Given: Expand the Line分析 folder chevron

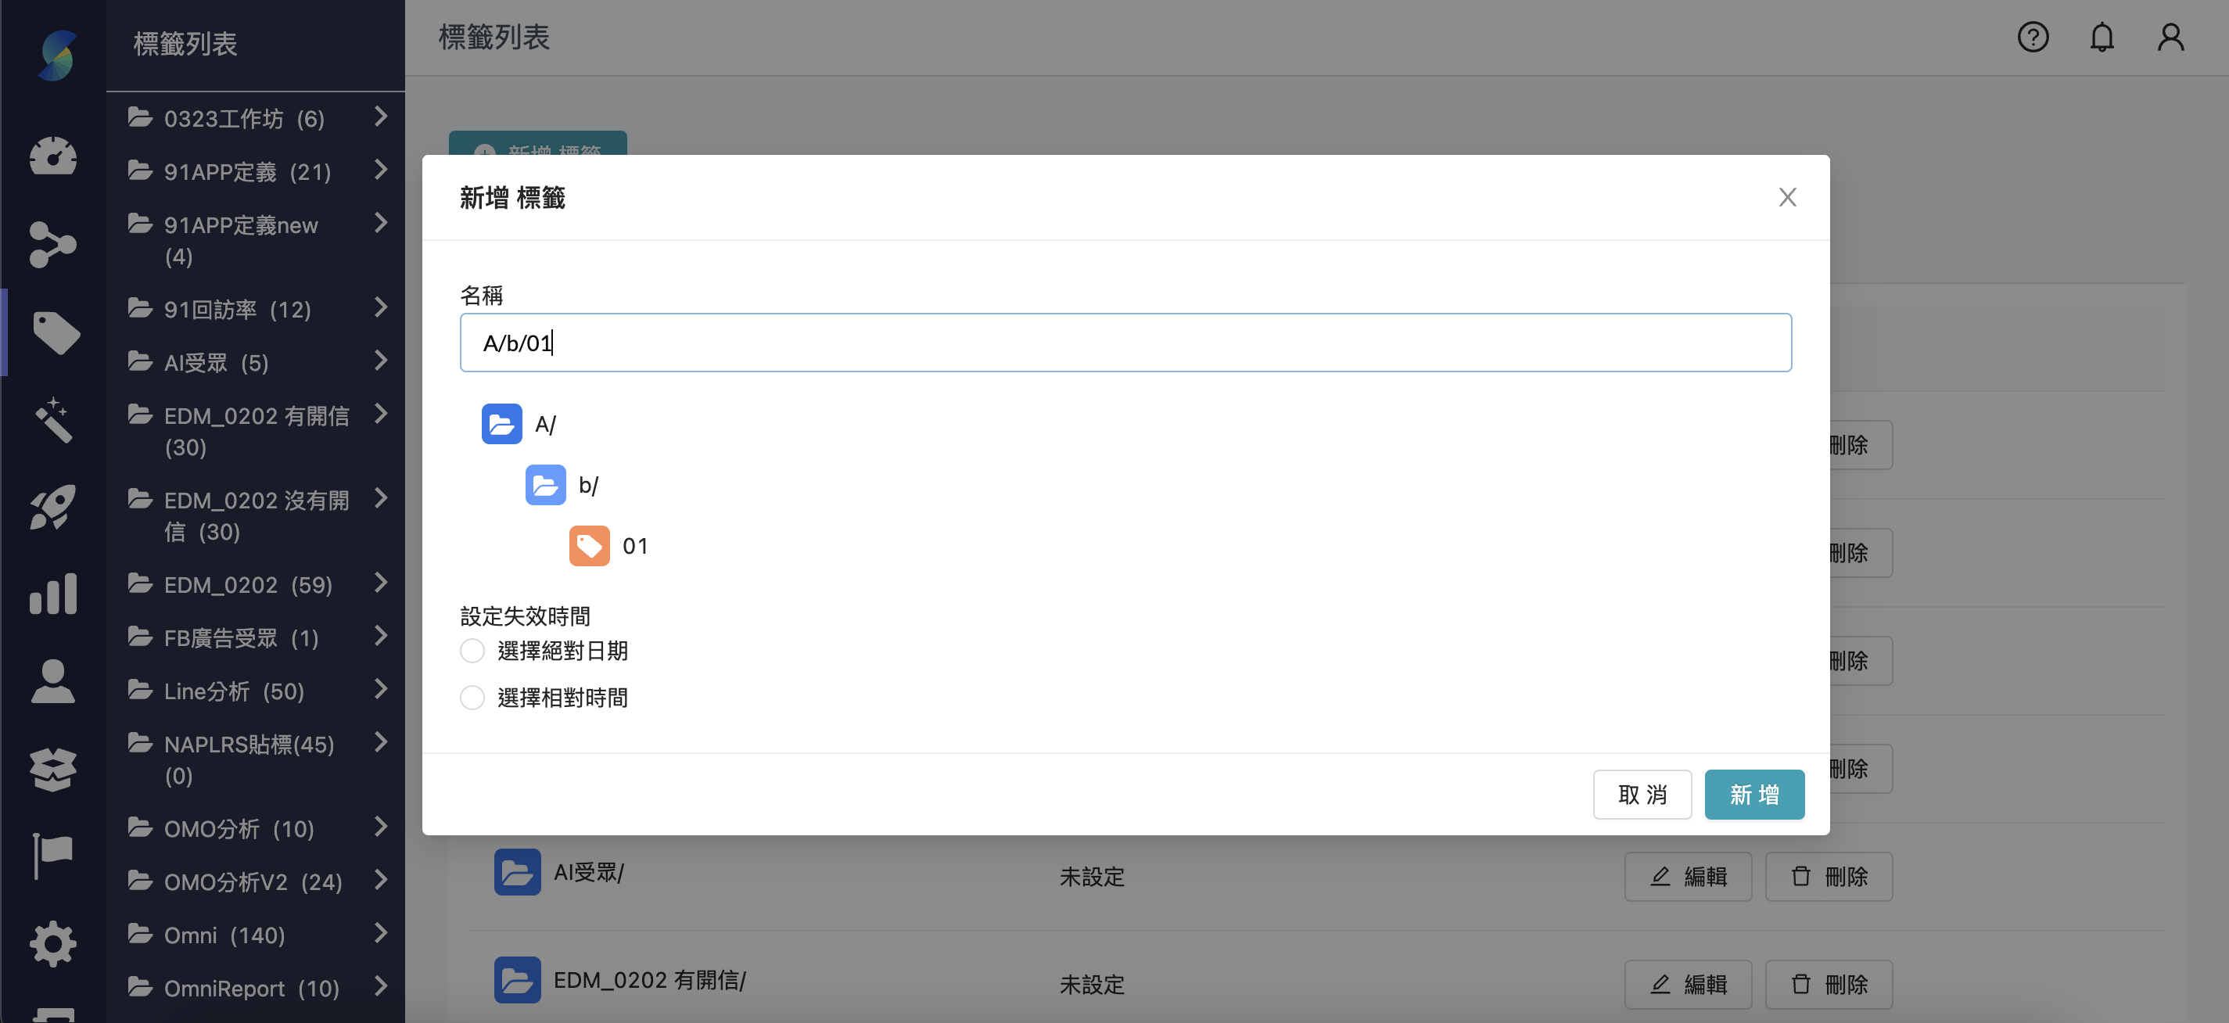Looking at the screenshot, I should [x=383, y=690].
